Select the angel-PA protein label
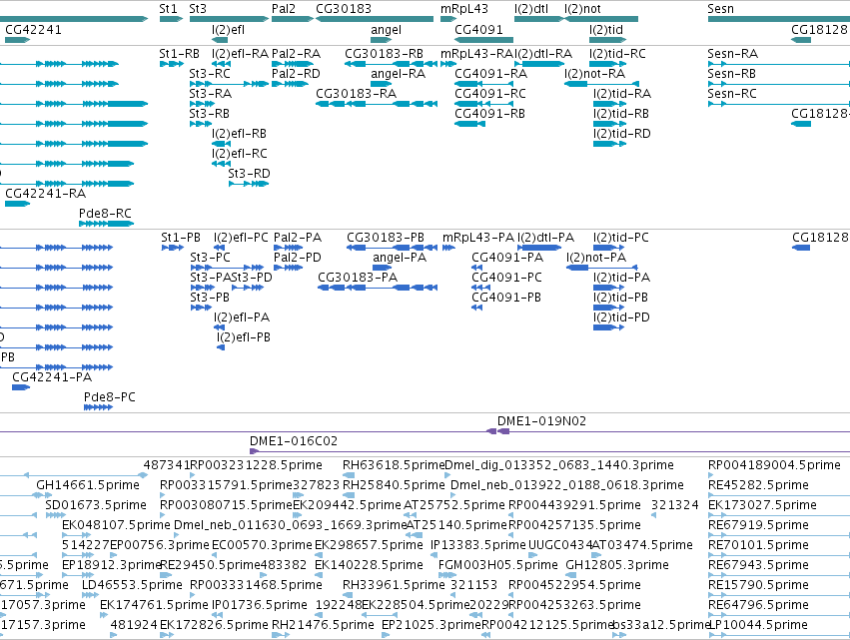Viewport: 850px width, 640px height. [400, 258]
